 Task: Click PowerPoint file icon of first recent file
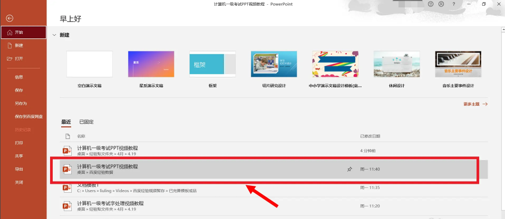pyautogui.click(x=67, y=151)
